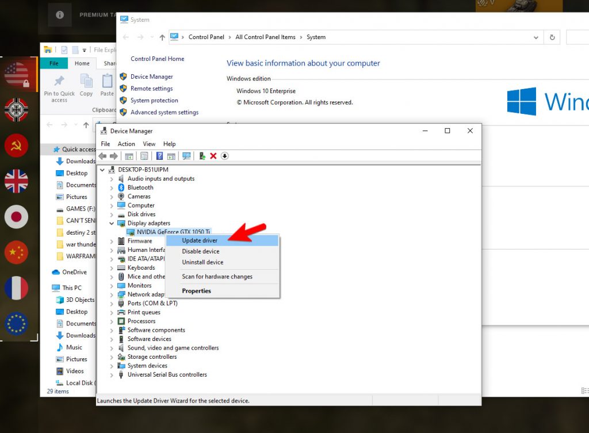Open the System protection link
Screen dimensions: 589x433
154,101
